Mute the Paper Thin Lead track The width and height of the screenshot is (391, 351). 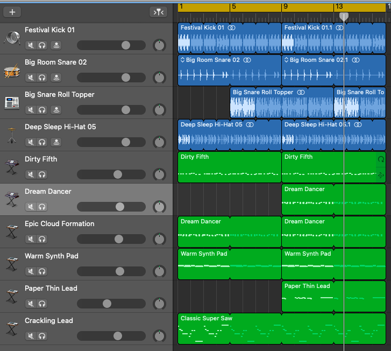coord(31,304)
